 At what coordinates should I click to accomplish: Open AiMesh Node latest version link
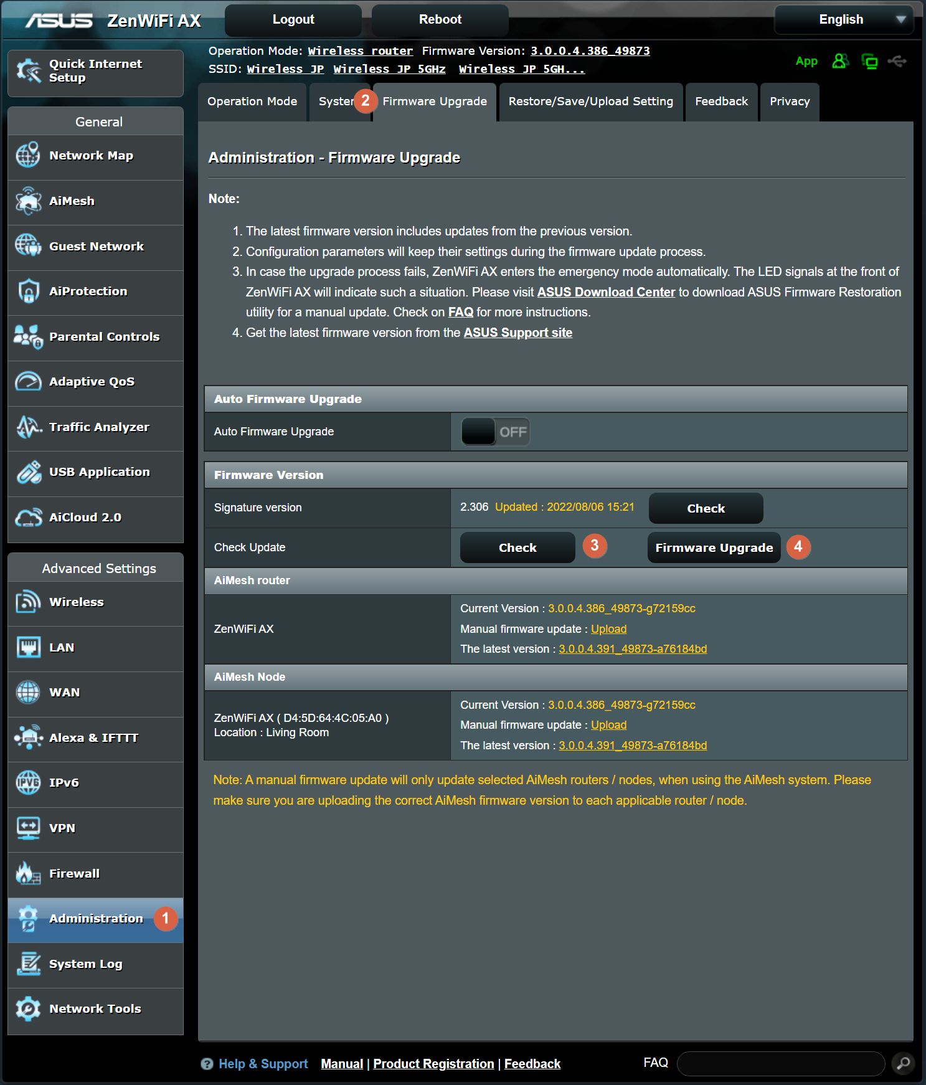pos(633,746)
